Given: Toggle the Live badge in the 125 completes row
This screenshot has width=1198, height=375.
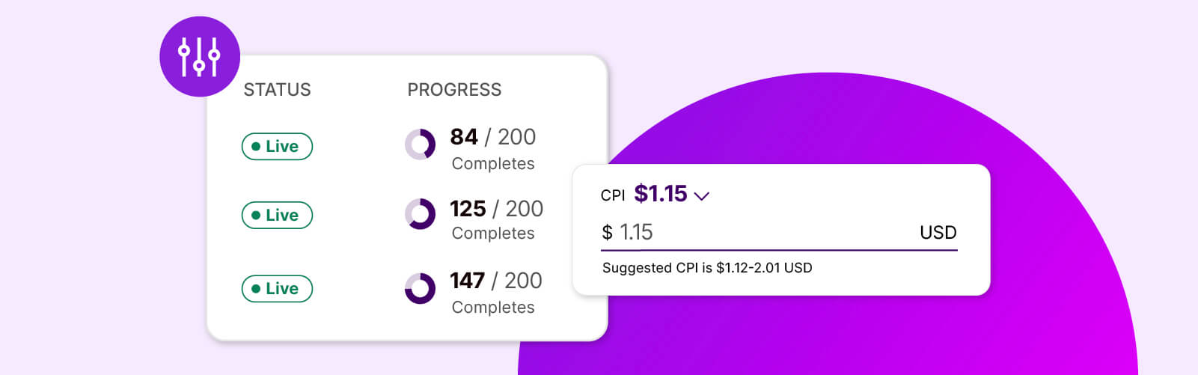Looking at the screenshot, I should coord(277,215).
